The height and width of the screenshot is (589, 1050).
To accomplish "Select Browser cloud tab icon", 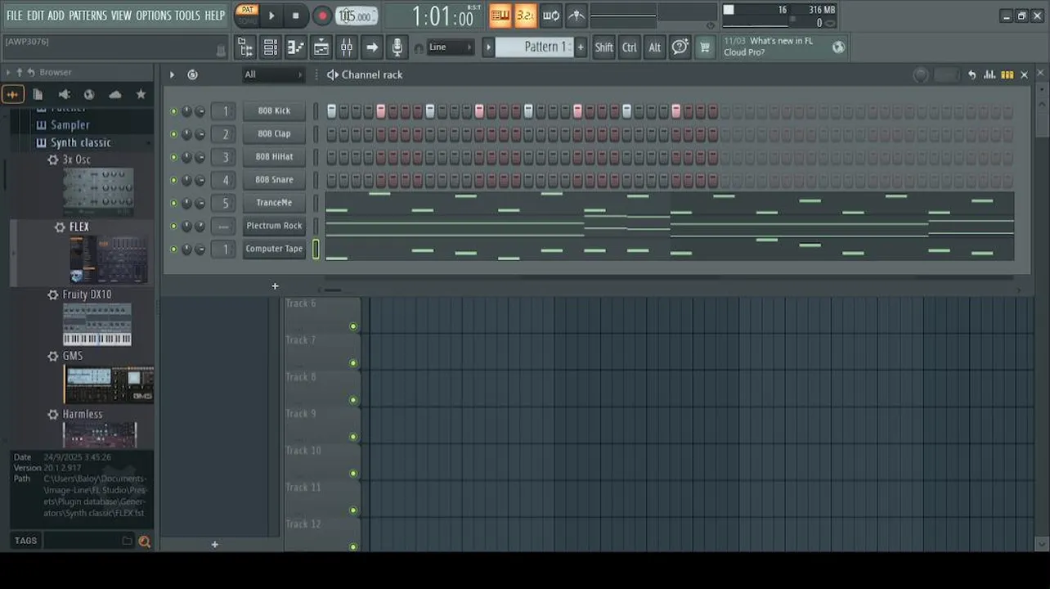I will coord(115,95).
